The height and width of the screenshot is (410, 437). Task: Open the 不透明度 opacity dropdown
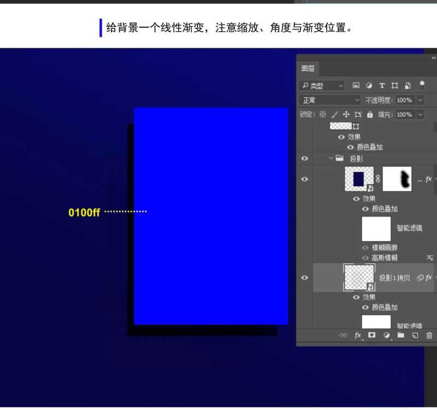(421, 100)
